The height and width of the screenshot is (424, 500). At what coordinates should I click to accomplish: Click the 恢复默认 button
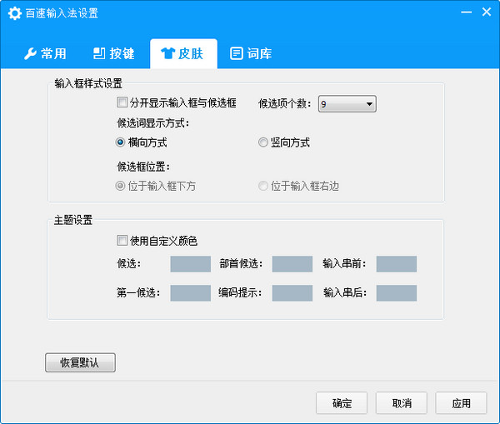80,363
